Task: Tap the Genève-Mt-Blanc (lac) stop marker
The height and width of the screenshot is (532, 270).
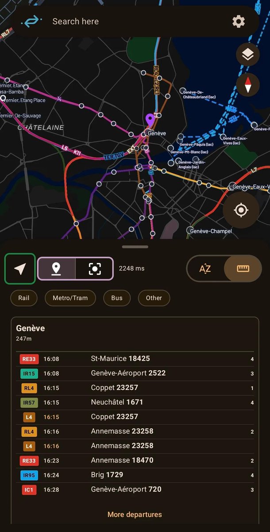Action: tap(171, 149)
